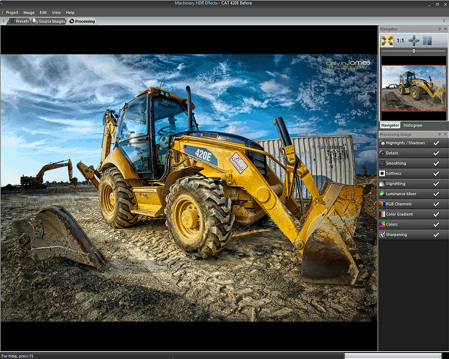Click the Navigator preview thumbnail
This screenshot has width=449, height=359.
(413, 88)
